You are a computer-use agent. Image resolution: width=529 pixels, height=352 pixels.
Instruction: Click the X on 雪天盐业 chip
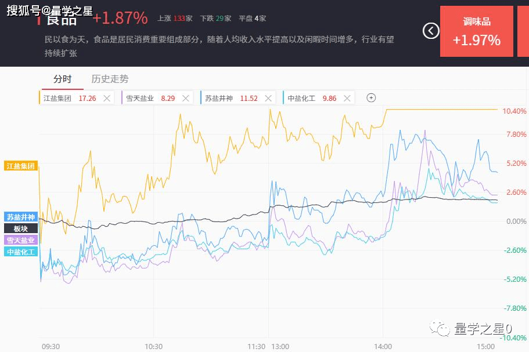(x=186, y=98)
